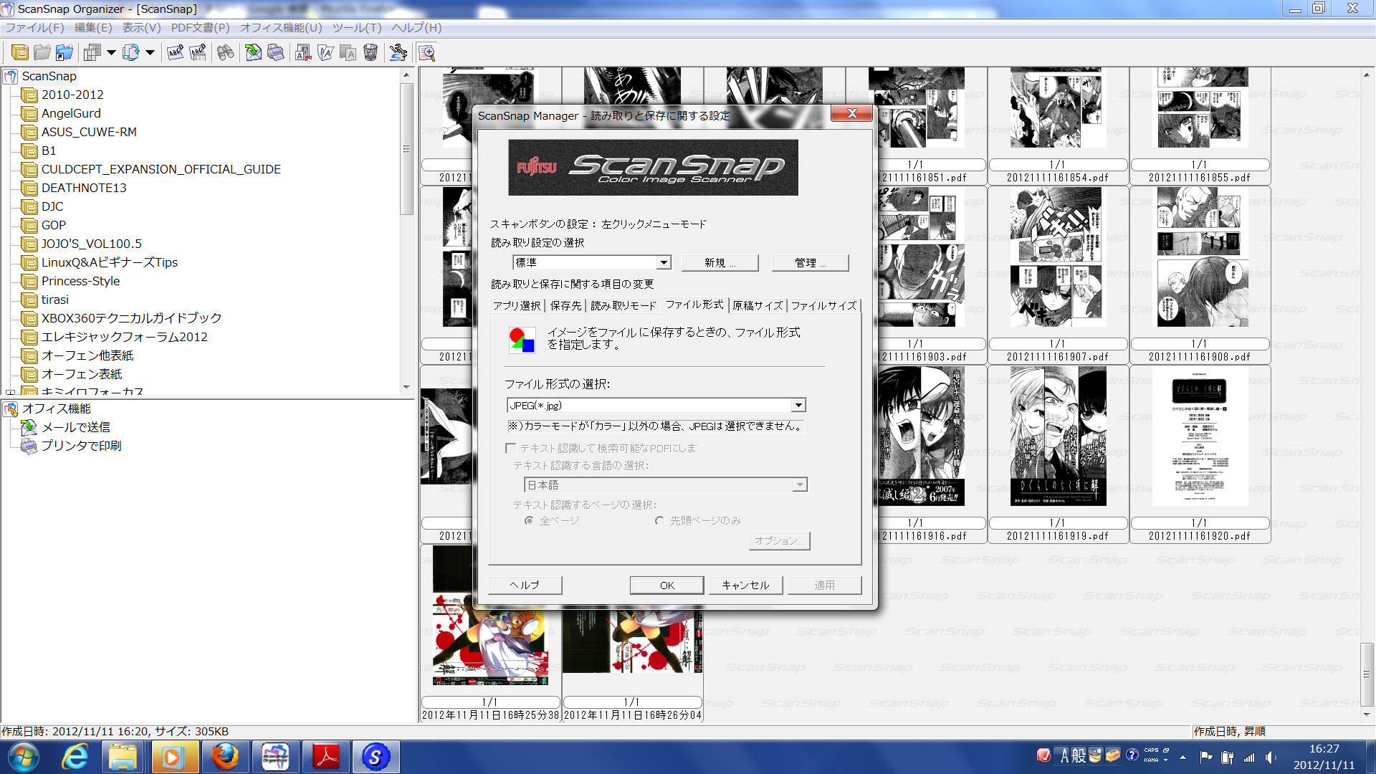
Task: Open Adobe Acrobat from the taskbar
Action: (x=326, y=757)
